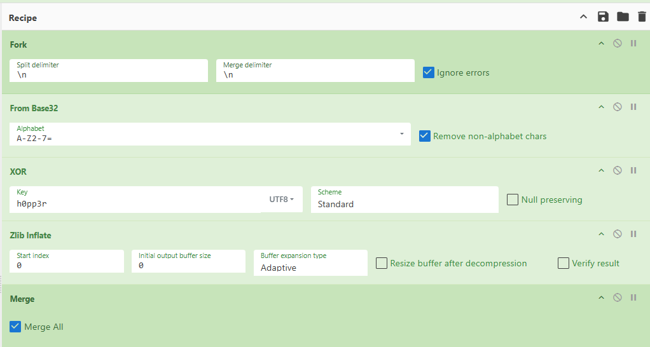Click the XOR Key input field

(x=137, y=203)
